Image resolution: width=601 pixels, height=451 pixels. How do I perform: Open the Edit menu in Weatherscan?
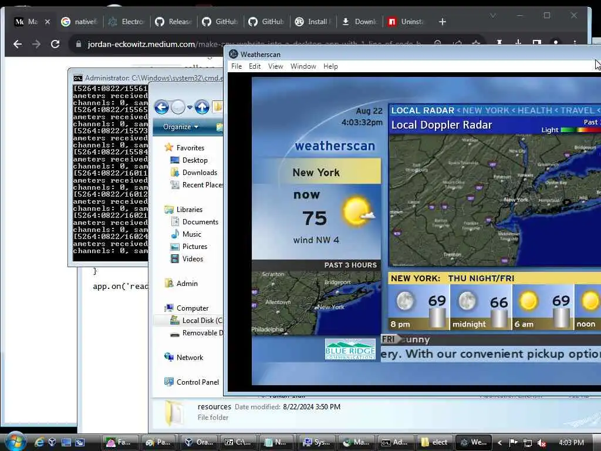click(x=255, y=66)
